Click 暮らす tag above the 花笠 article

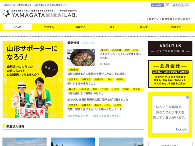point(98,105)
